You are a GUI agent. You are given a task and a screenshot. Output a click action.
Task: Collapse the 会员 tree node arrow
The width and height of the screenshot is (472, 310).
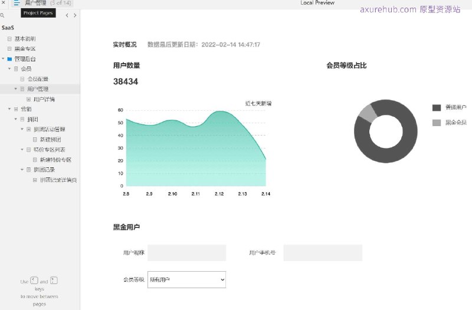pyautogui.click(x=9, y=69)
